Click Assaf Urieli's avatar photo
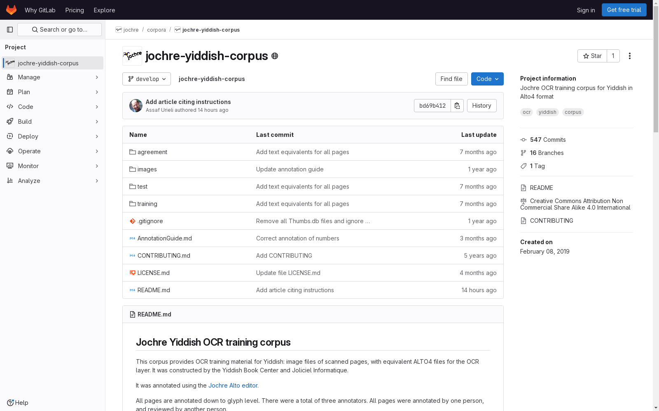Screen dimensions: 659x411 click(136, 106)
